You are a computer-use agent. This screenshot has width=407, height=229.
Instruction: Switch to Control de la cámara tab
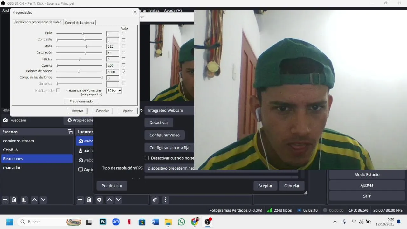coord(79,23)
